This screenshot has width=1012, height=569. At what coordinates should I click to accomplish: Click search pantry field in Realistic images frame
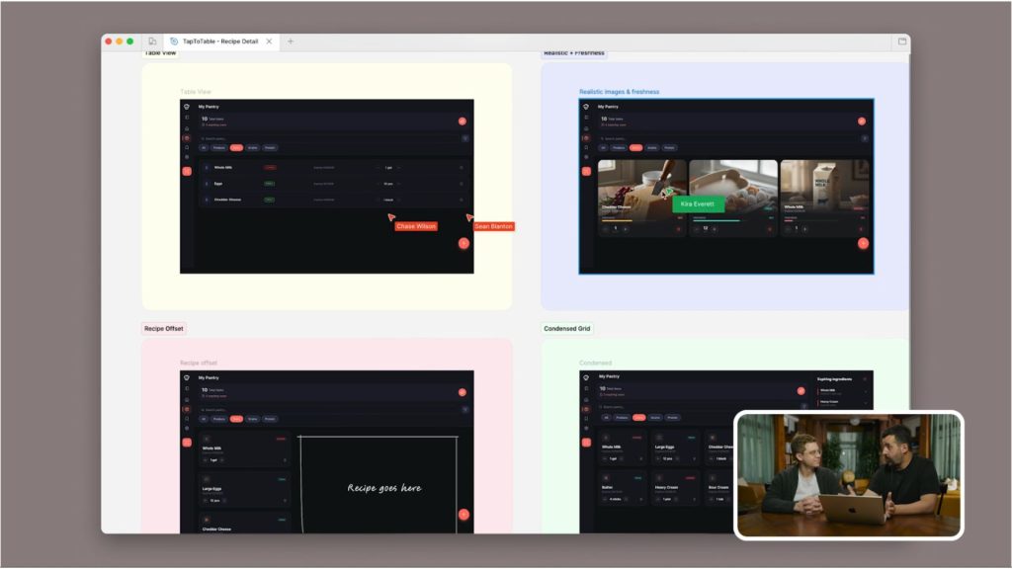(x=727, y=138)
